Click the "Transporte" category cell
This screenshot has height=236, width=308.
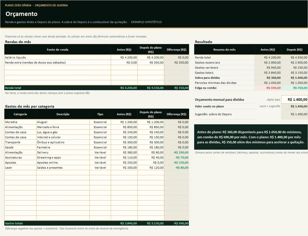pyautogui.click(x=21, y=142)
